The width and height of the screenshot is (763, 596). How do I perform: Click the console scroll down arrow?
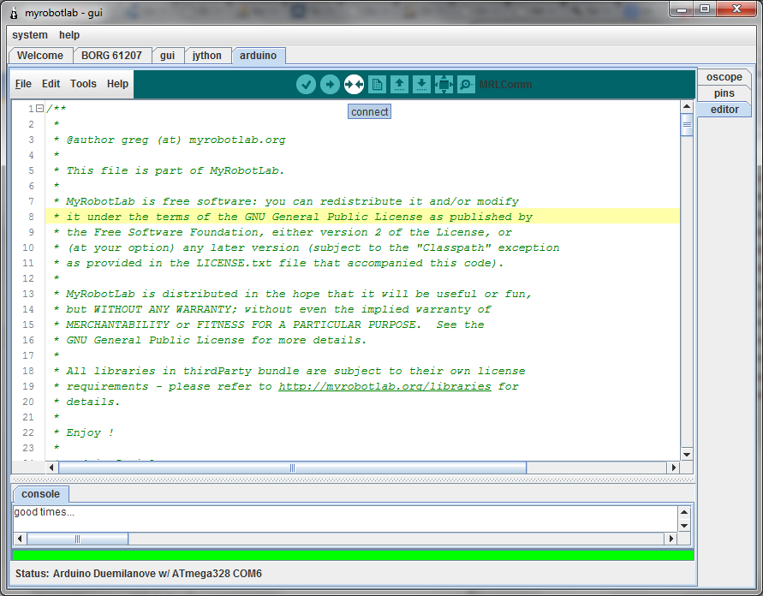point(683,526)
